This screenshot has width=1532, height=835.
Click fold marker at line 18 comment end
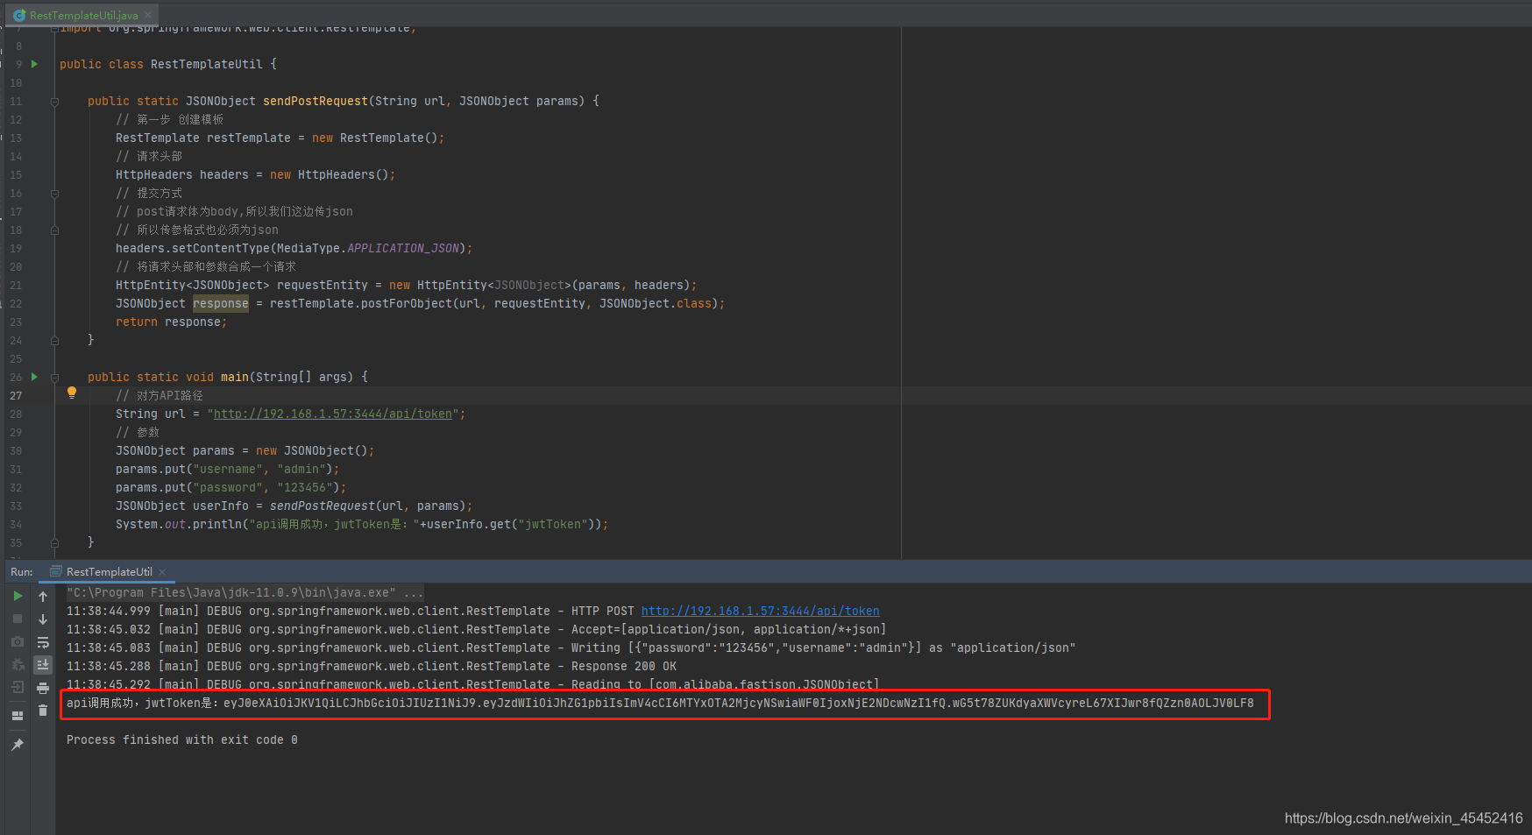tap(54, 230)
